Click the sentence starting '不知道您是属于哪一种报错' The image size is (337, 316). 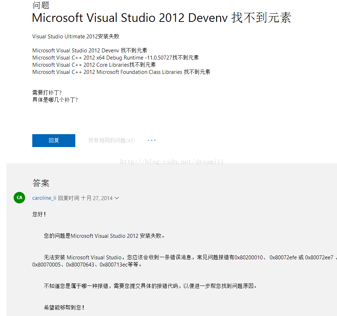(151, 286)
